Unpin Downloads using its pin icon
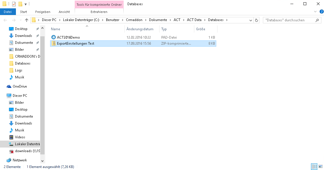Image resolution: width=324 pixels, height=170 pixels. click(37, 36)
